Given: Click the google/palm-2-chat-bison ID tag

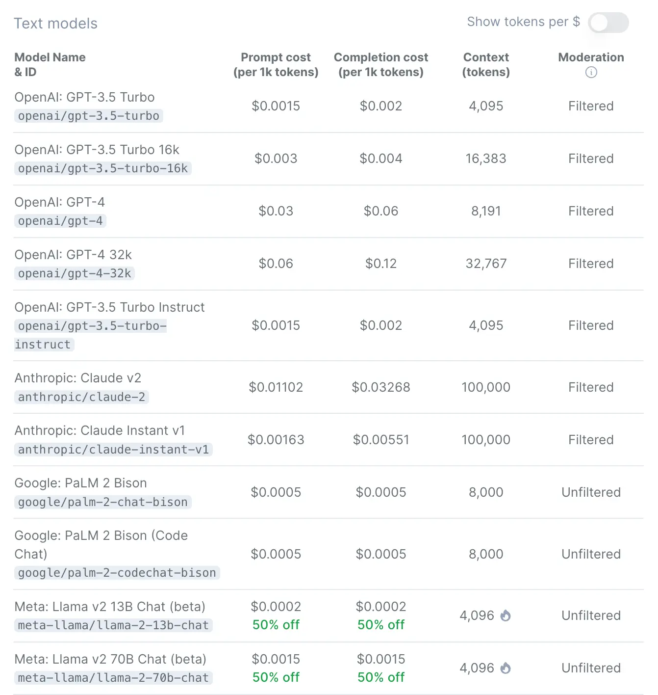Looking at the screenshot, I should [x=102, y=502].
